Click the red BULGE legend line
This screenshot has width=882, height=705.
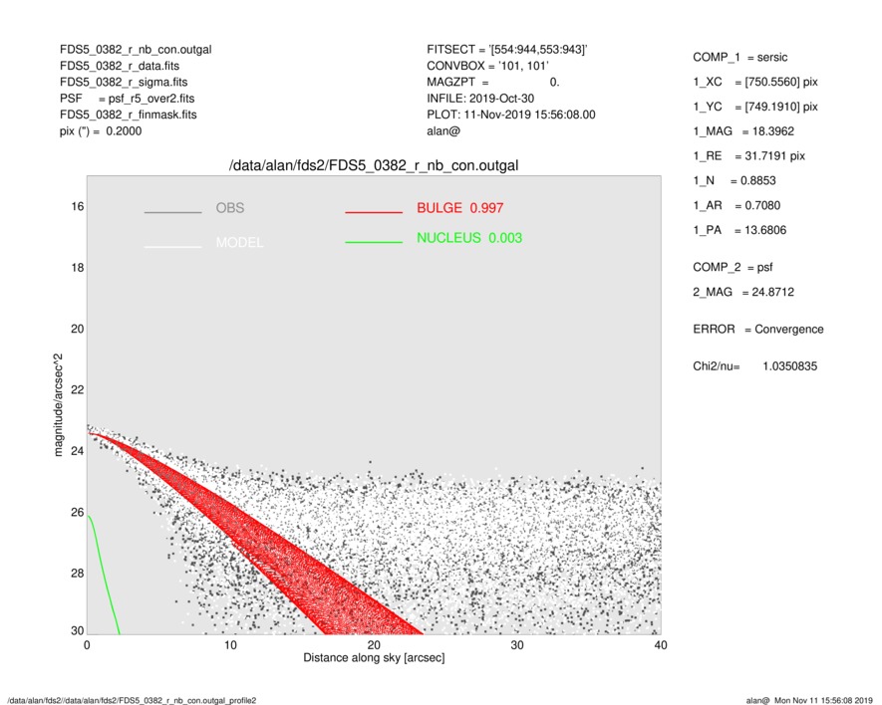[373, 213]
